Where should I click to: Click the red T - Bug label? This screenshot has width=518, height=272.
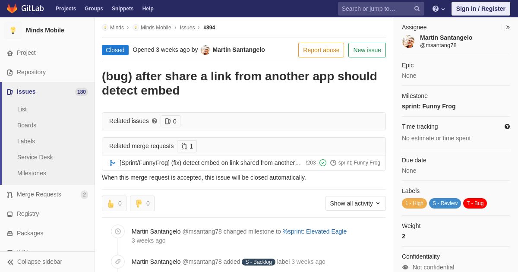(x=475, y=203)
